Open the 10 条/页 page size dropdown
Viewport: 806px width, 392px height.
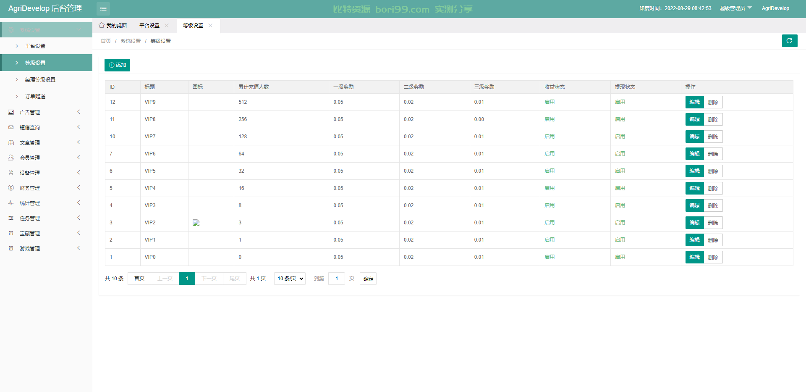click(290, 279)
